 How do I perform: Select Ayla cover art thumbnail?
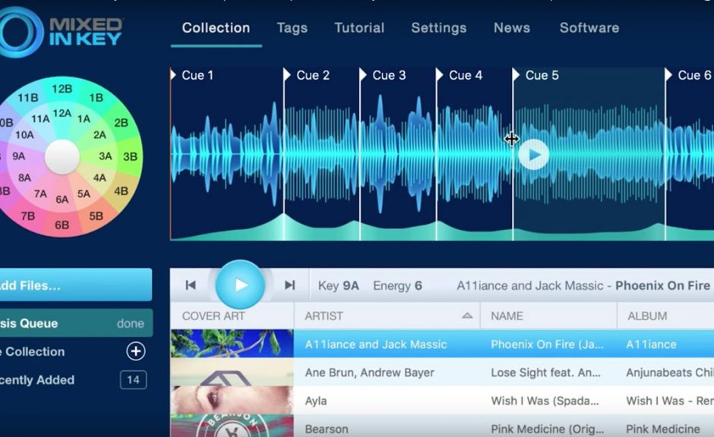coord(232,401)
